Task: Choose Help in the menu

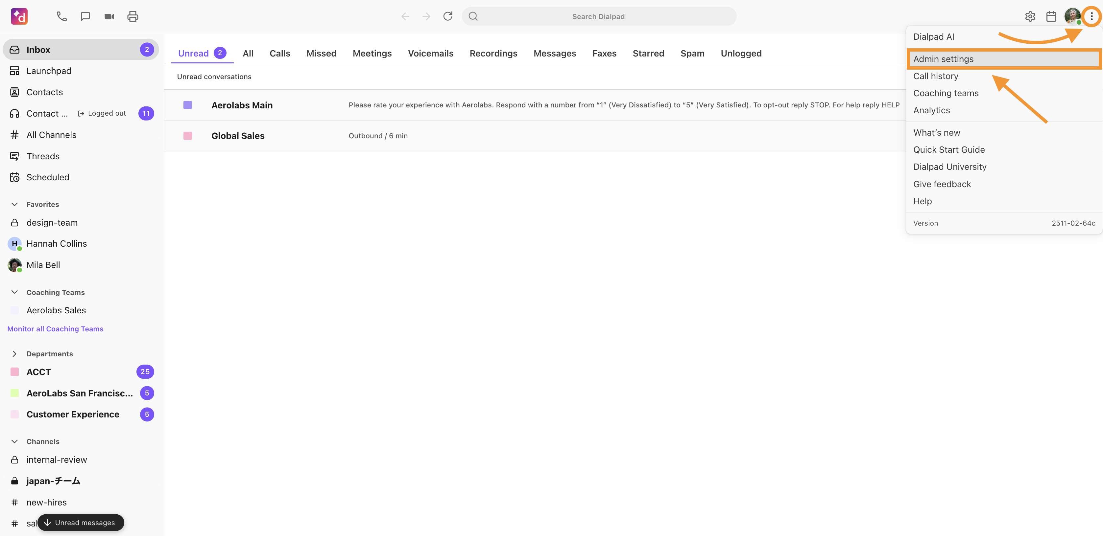Action: coord(1004,201)
